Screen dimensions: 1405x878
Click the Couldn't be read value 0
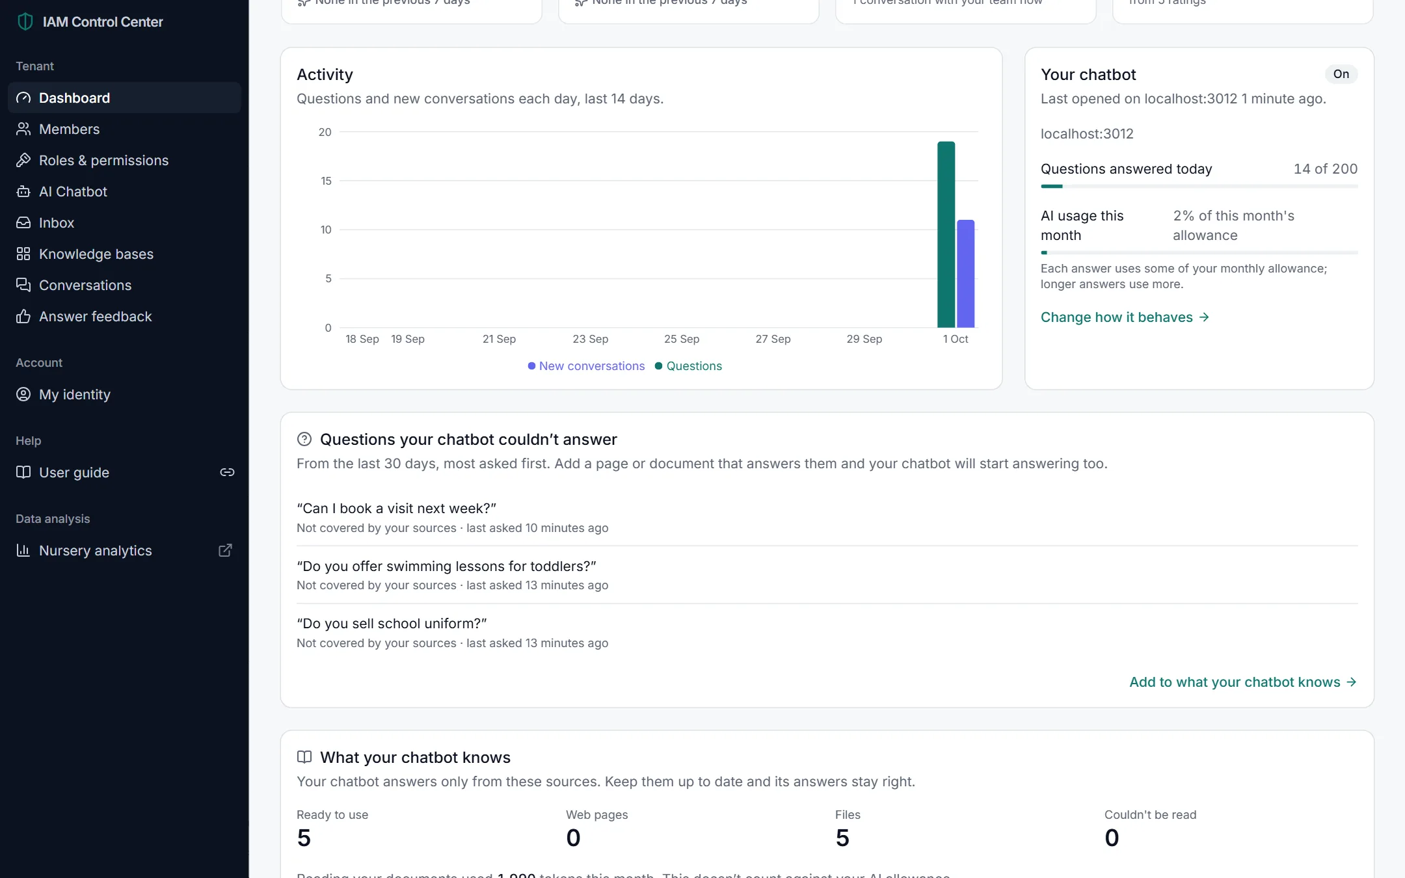tap(1112, 838)
